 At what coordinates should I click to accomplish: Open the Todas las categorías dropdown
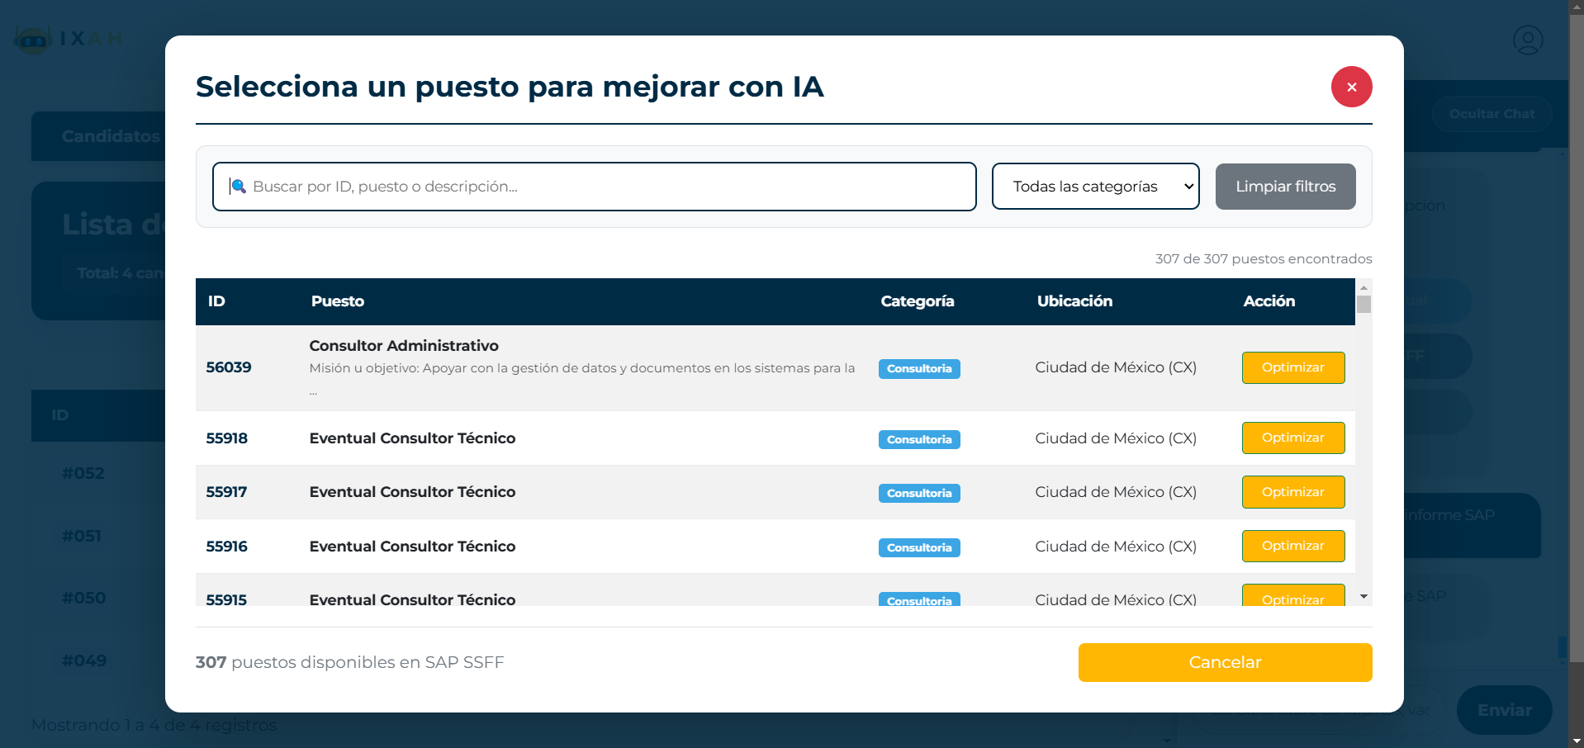pyautogui.click(x=1095, y=187)
